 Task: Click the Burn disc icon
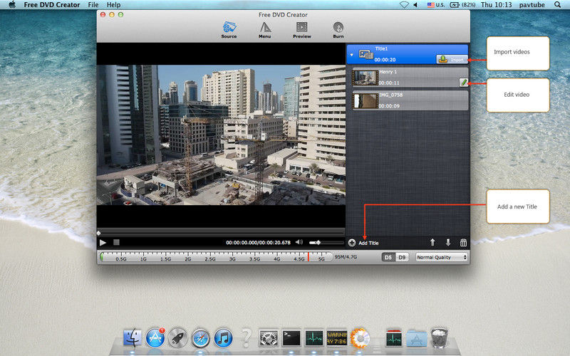[338, 29]
